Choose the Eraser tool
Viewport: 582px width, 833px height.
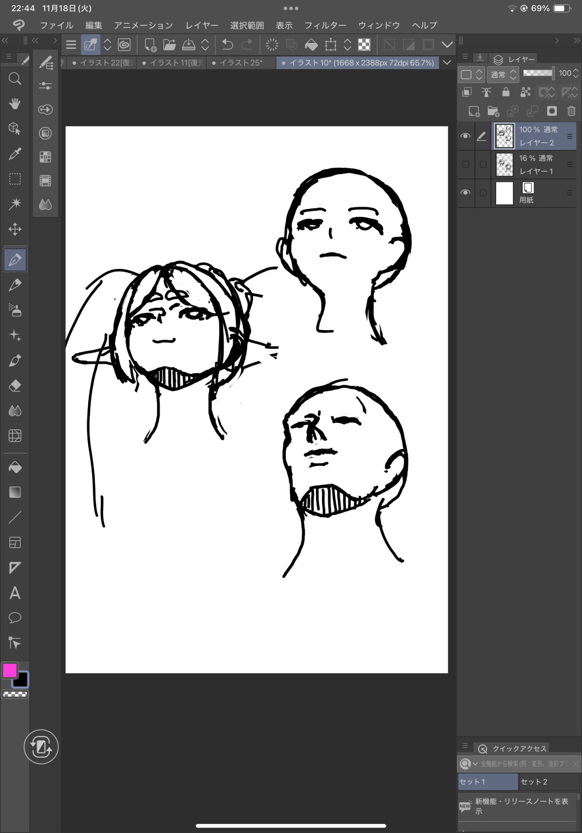15,386
